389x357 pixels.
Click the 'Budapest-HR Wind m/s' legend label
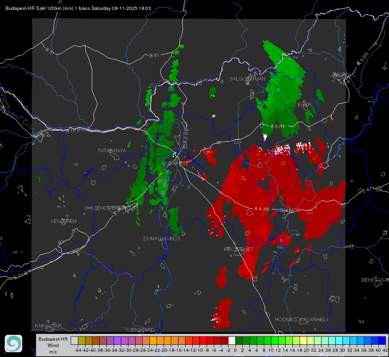(53, 345)
